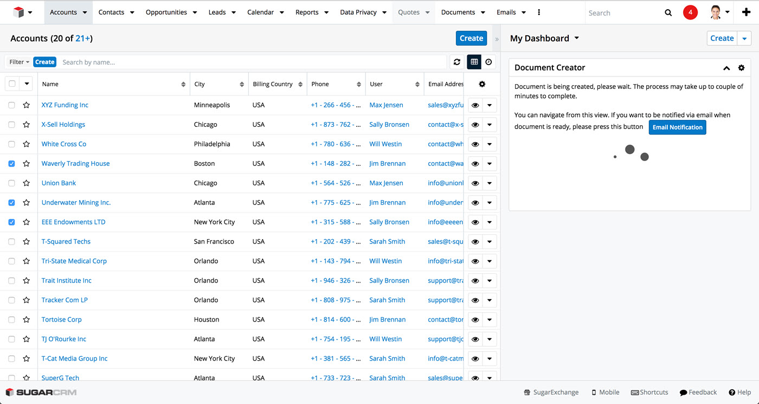759x404 pixels.
Task: Open SugarExchange in the footer
Action: coord(551,392)
